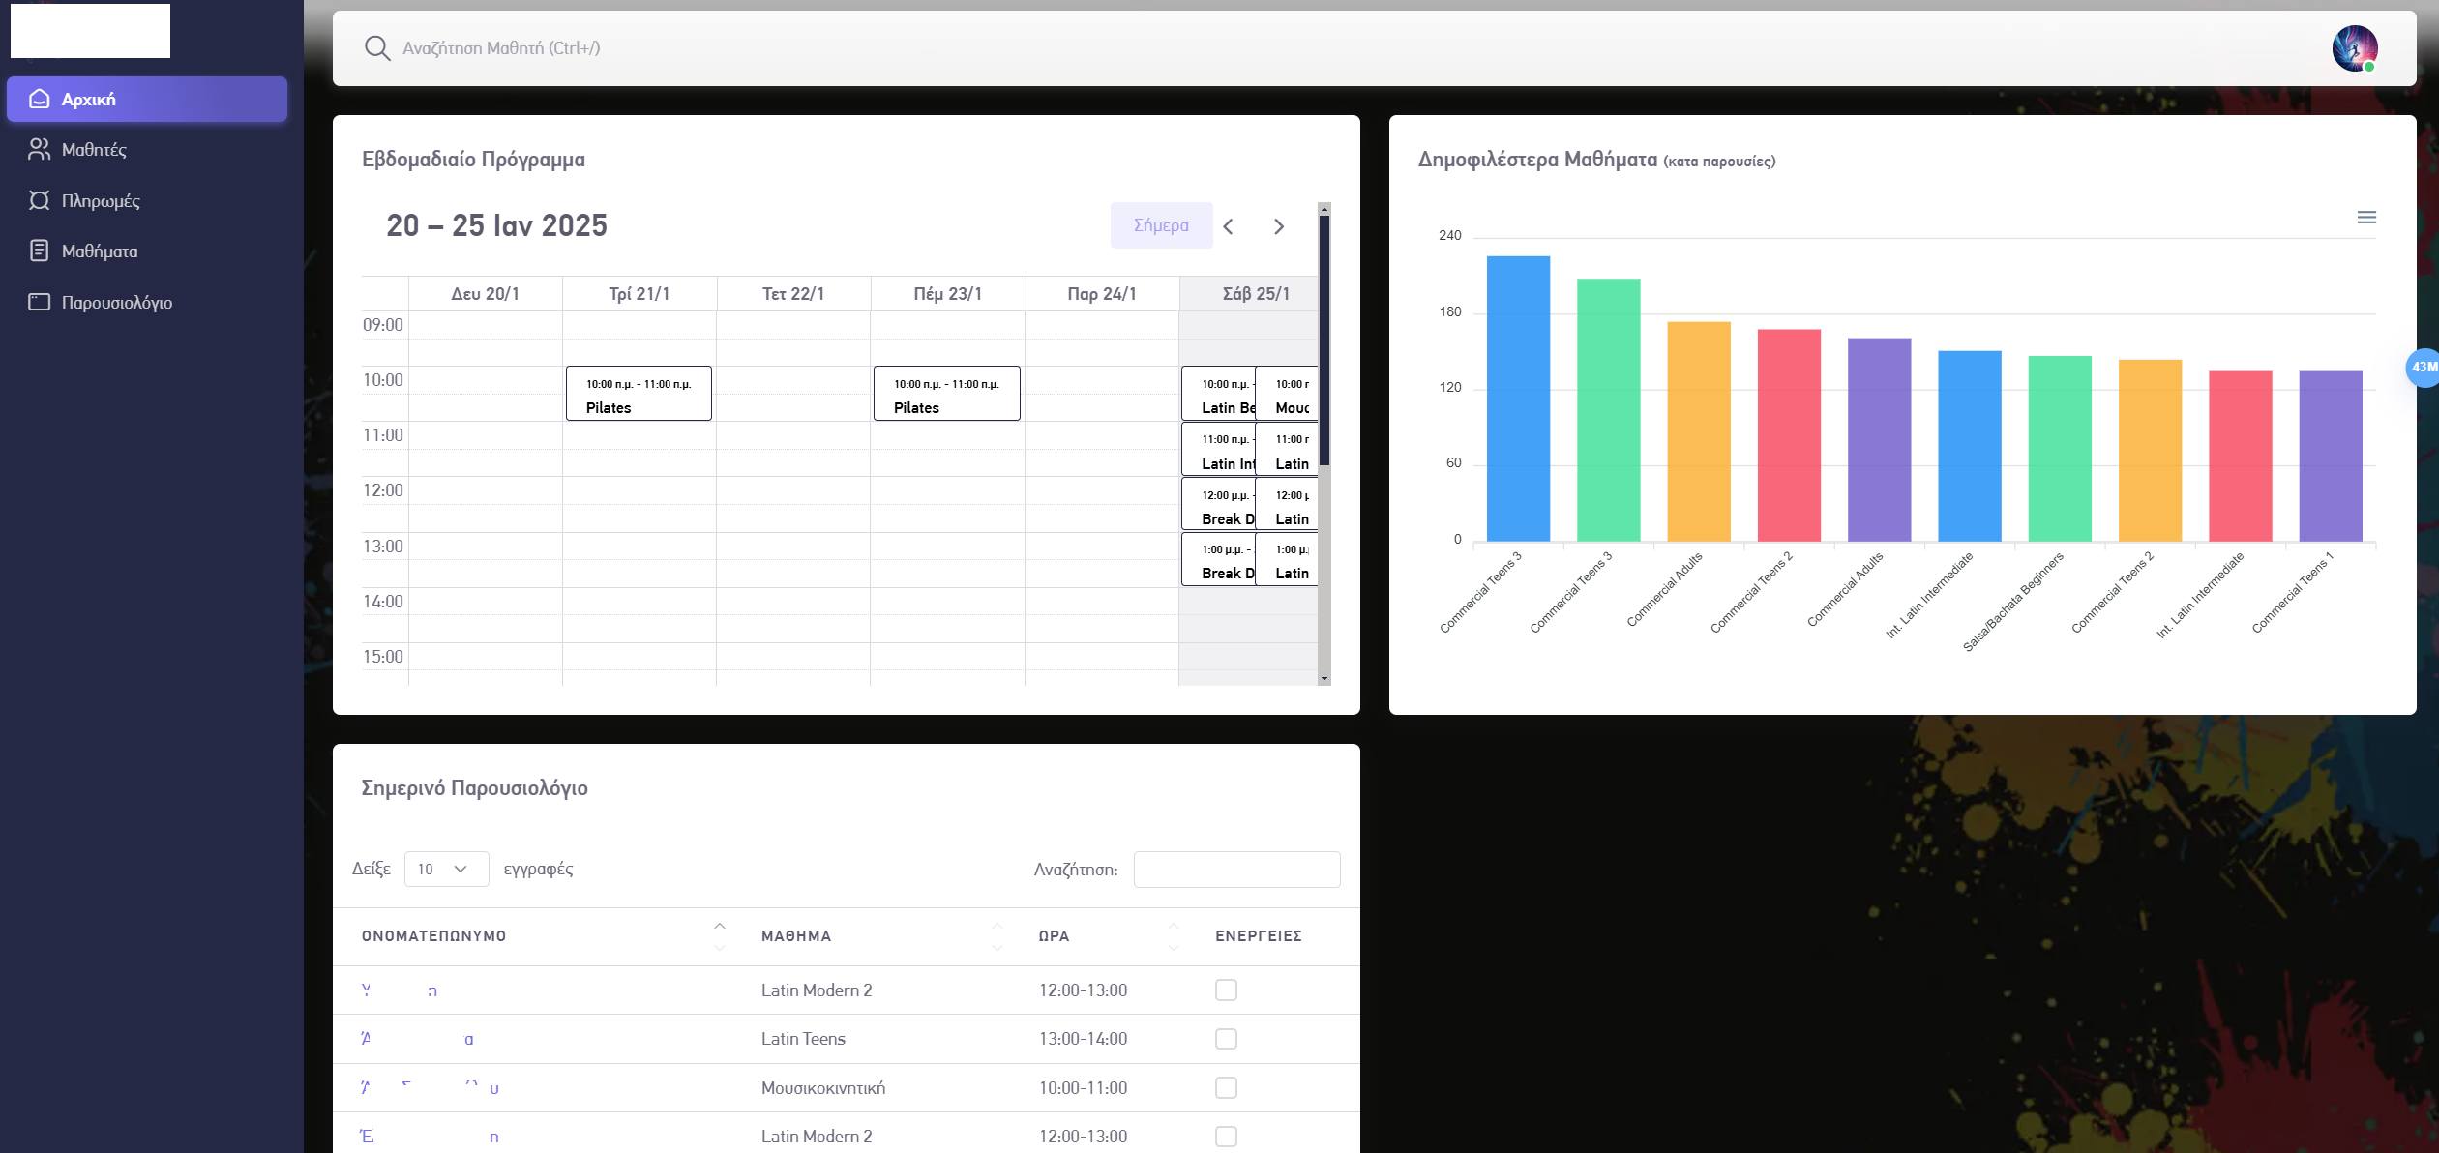2439x1153 pixels.
Task: Sort table by ΟΝΟΜΑΤΕΠΩΝΥΜΟ column
Action: [433, 935]
